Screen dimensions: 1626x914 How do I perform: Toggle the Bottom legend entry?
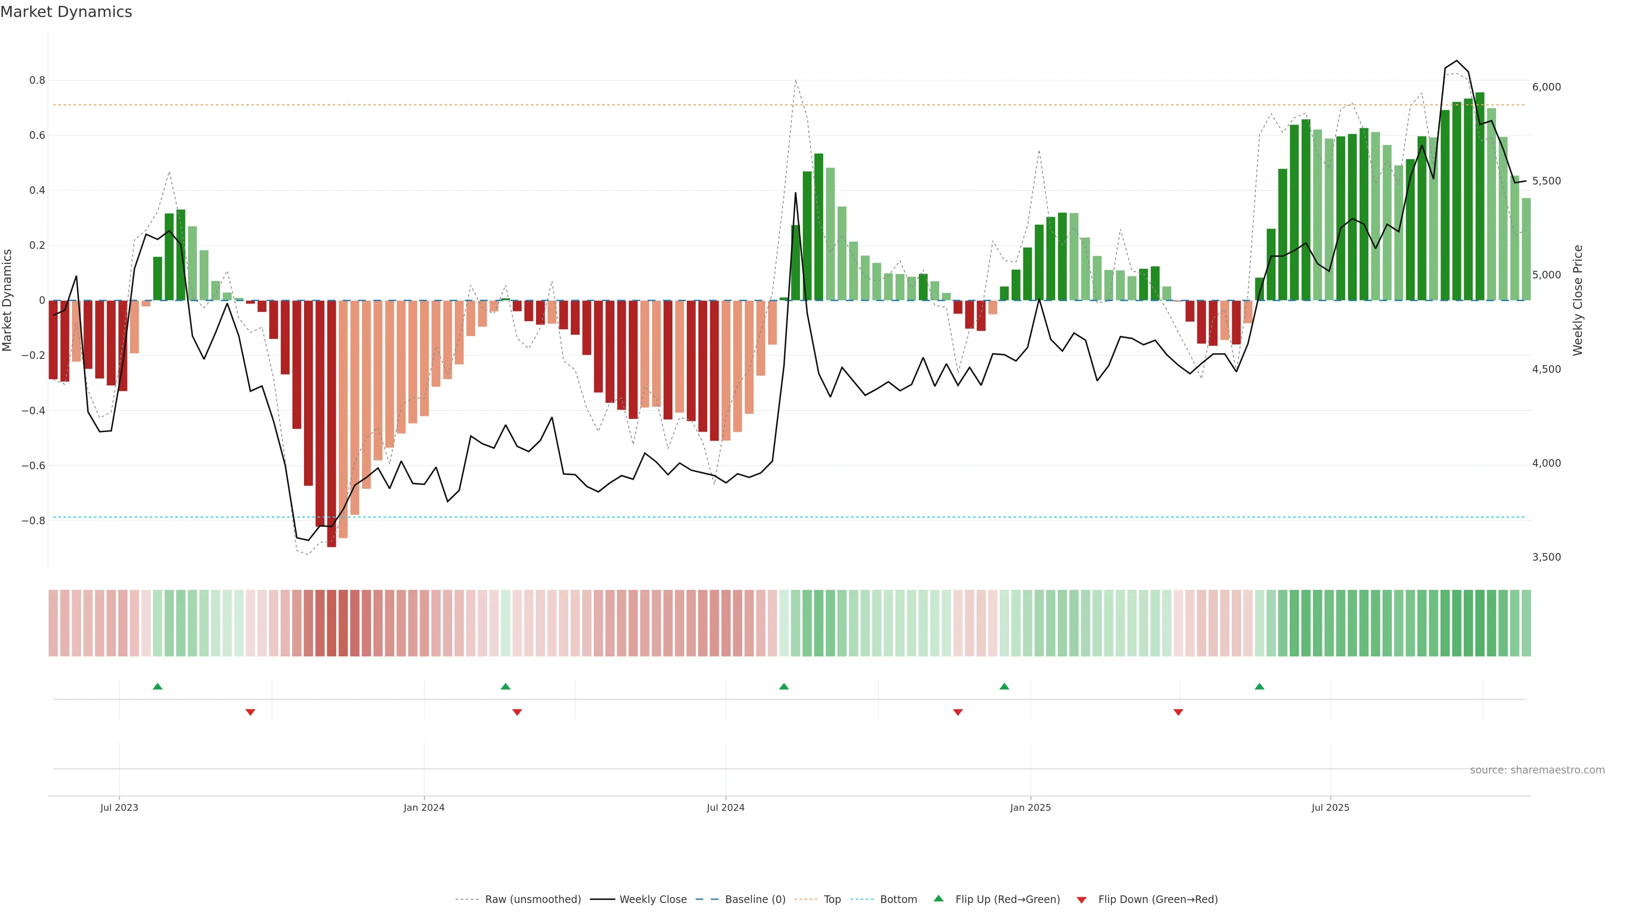point(898,900)
